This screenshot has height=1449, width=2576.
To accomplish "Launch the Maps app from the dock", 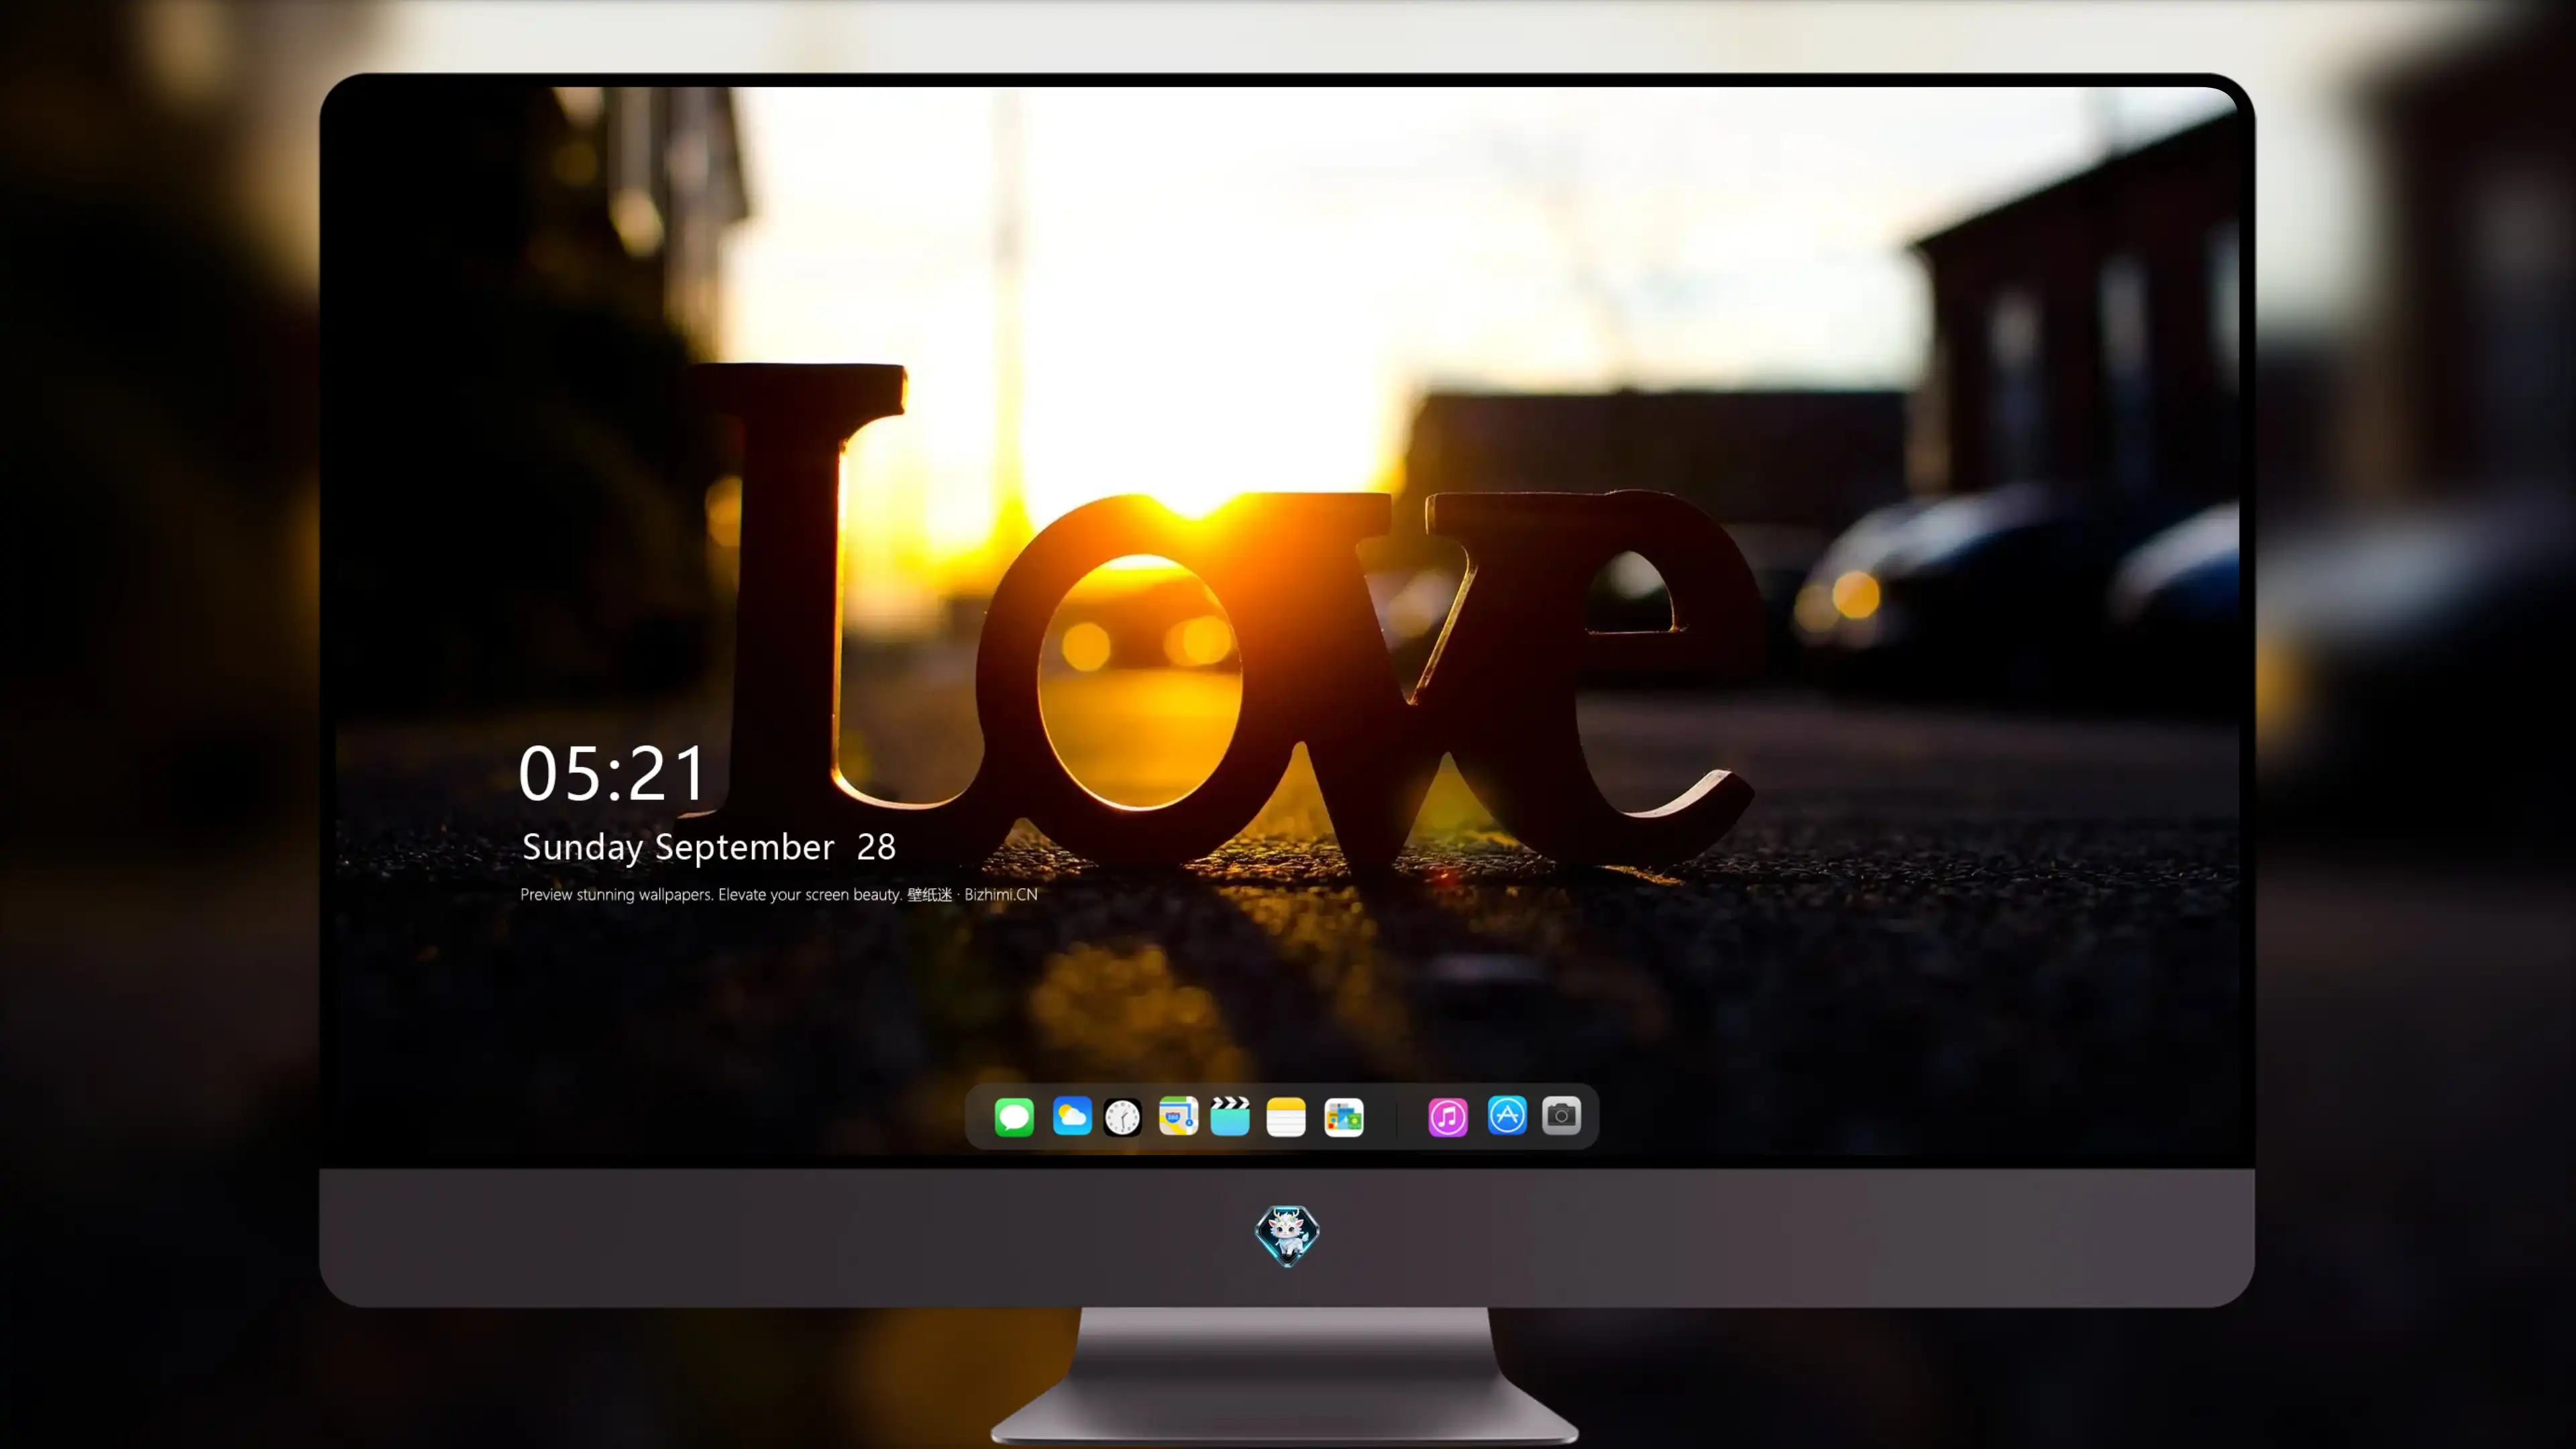I will [1178, 1116].
